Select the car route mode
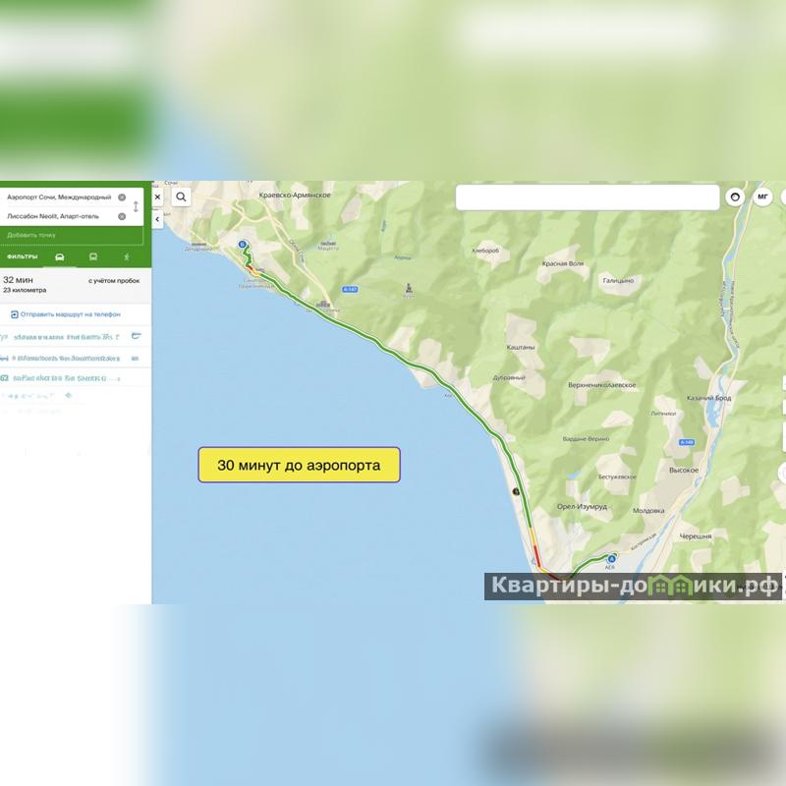This screenshot has width=786, height=786. 60,257
